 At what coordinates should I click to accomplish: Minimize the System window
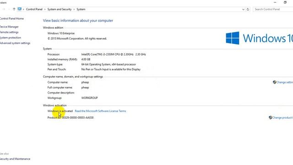click(275, 2)
